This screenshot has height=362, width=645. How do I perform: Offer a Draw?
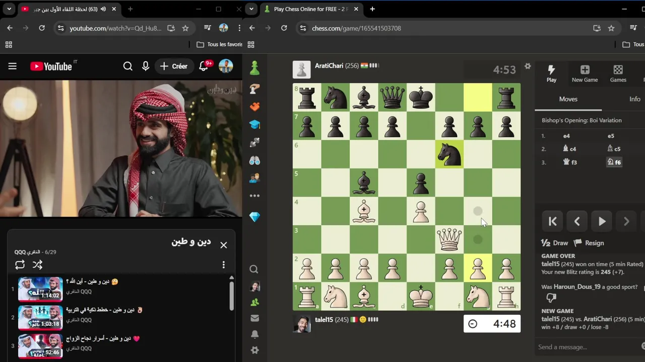554,243
